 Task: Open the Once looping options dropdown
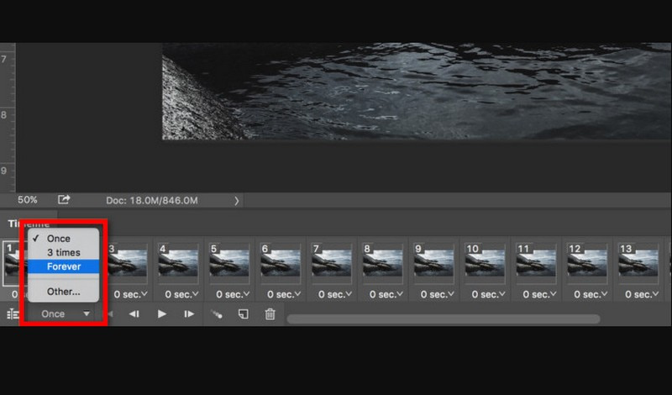tap(65, 314)
